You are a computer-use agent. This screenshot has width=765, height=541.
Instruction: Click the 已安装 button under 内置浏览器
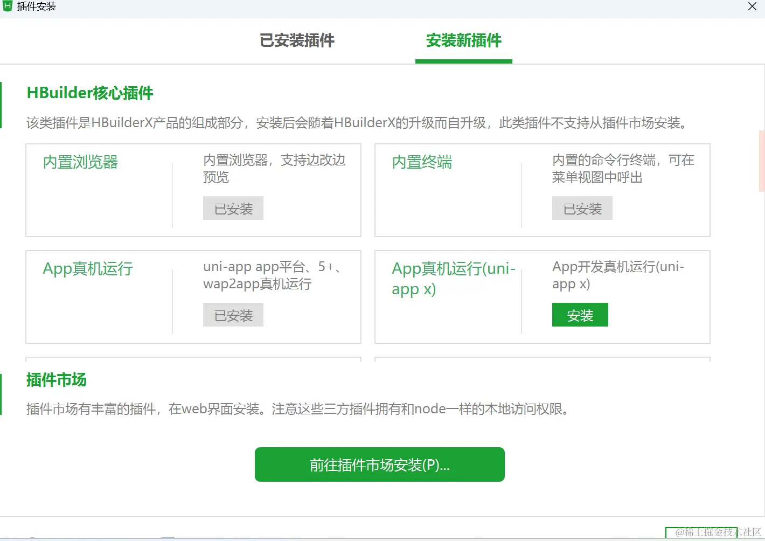pyautogui.click(x=233, y=209)
